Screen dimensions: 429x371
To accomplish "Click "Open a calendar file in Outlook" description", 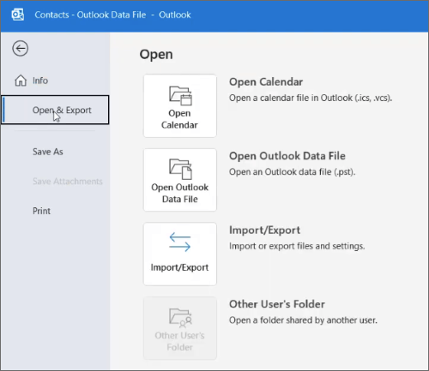I will point(311,98).
